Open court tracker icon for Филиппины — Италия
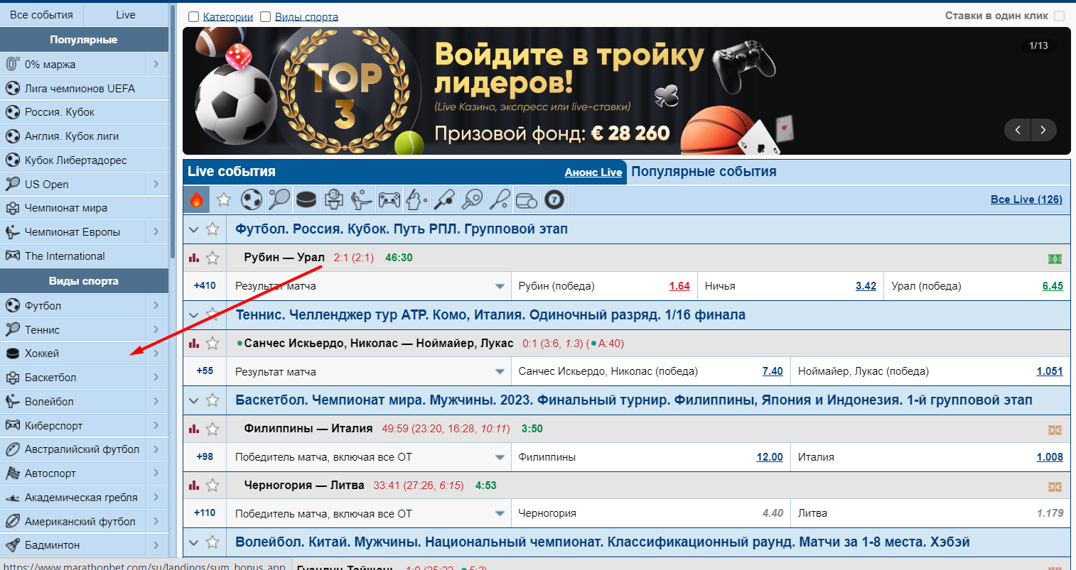 (x=1055, y=429)
